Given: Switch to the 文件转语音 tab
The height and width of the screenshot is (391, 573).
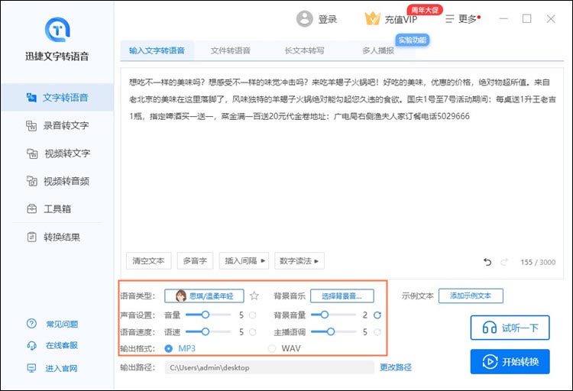Looking at the screenshot, I should point(230,50).
